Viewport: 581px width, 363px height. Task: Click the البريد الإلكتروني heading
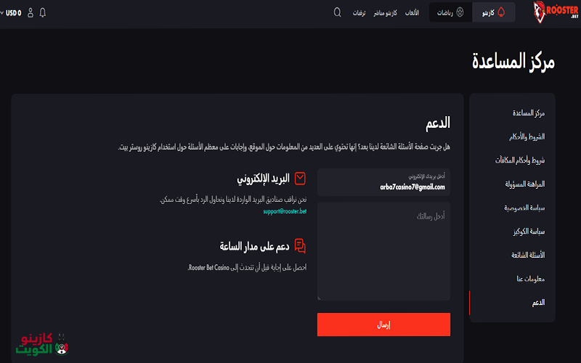(263, 179)
